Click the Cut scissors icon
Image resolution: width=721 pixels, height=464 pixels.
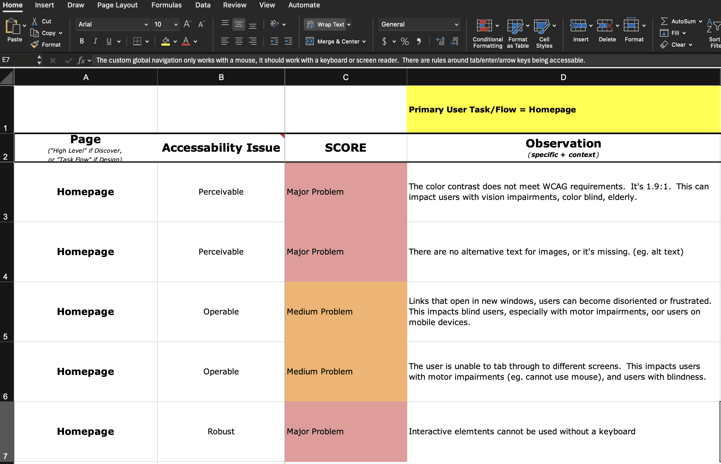coord(35,21)
